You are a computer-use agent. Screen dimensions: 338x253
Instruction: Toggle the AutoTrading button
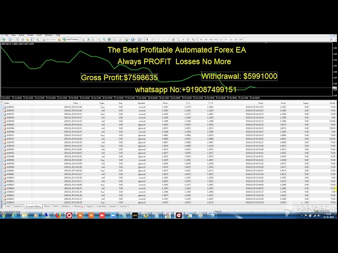(71, 40)
